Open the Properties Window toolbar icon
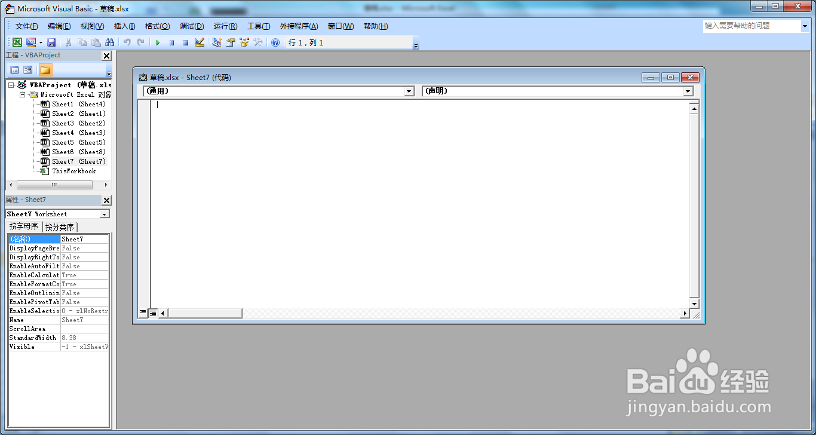The height and width of the screenshot is (435, 816). click(x=230, y=42)
